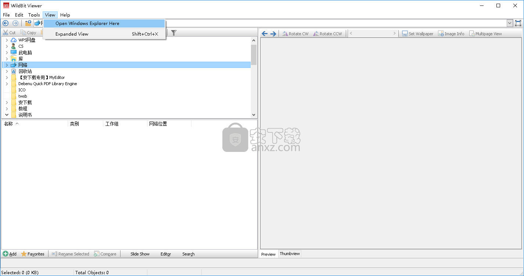The height and width of the screenshot is (276, 524).
Task: Select 此电脑 in folder tree
Action: (x=25, y=52)
